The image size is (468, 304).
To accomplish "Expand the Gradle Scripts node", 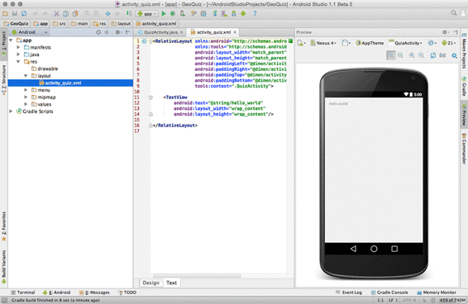I will (x=11, y=112).
